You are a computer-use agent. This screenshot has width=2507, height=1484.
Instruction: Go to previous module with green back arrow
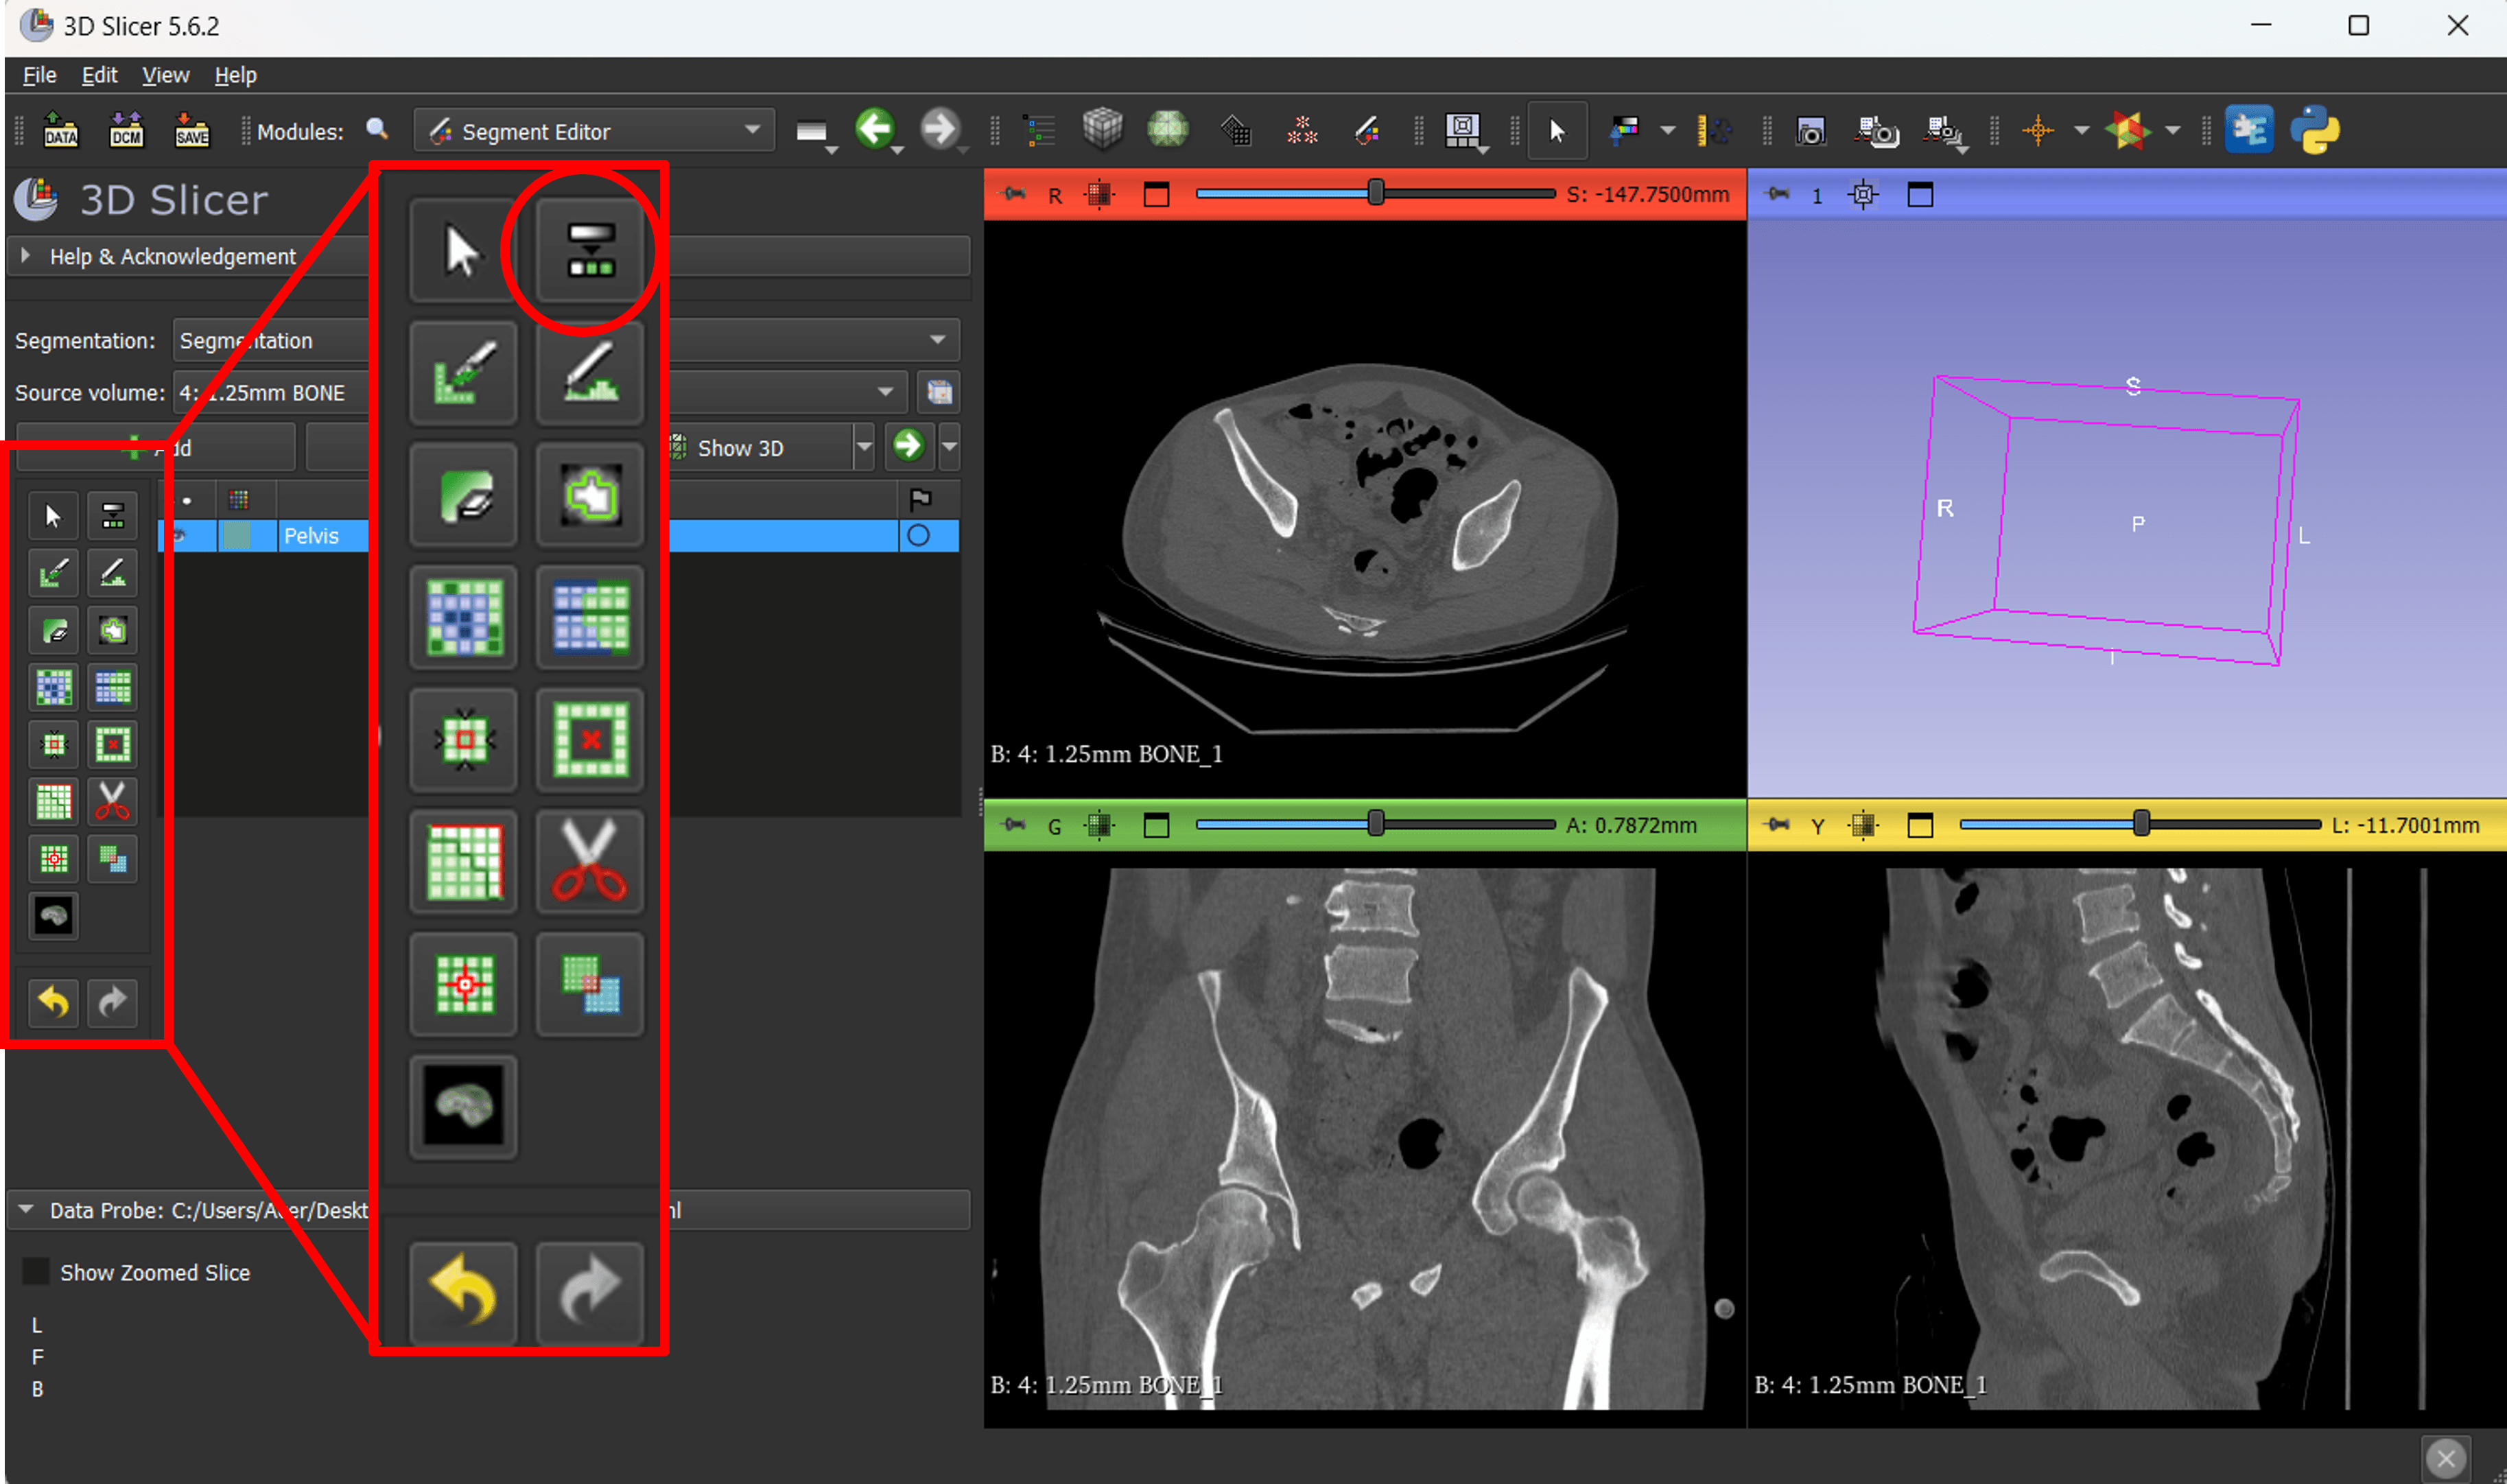(875, 129)
